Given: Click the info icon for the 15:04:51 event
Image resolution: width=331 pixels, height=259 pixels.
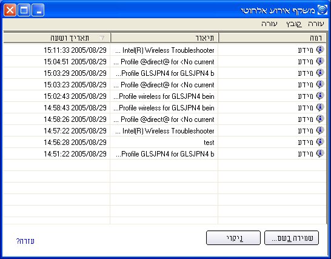Looking at the screenshot, I should coord(320,61).
